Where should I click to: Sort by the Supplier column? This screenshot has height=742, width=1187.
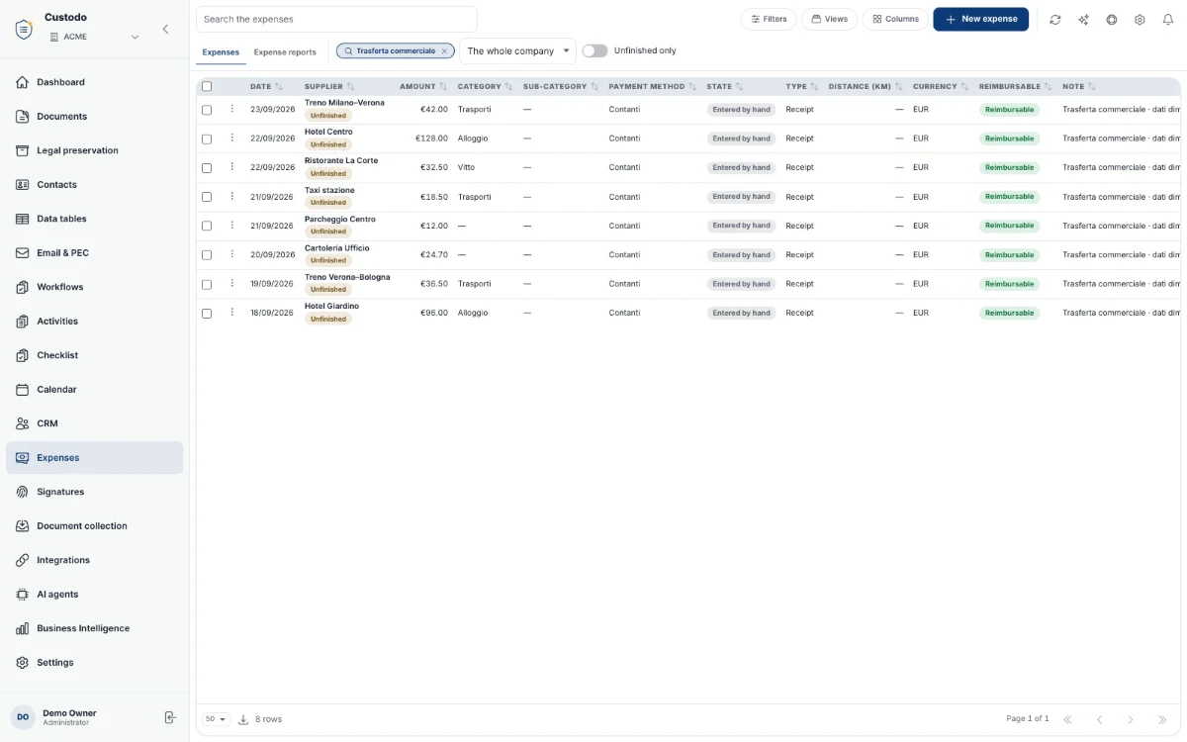click(329, 86)
